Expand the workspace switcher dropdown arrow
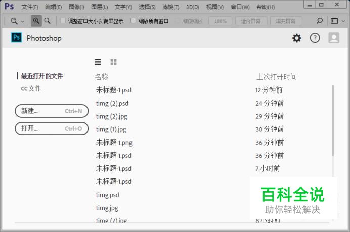This screenshot has height=232, width=350. [343, 21]
